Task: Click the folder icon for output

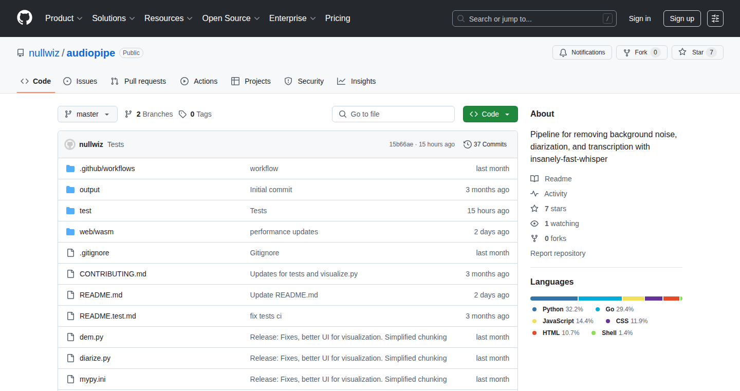Action: point(70,190)
